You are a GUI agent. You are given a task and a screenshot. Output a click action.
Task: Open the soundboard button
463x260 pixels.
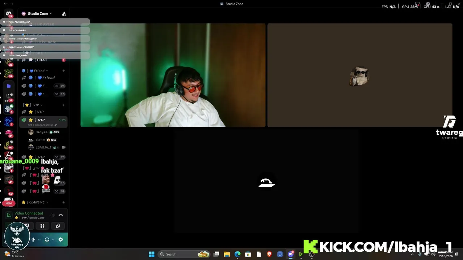[58, 226]
